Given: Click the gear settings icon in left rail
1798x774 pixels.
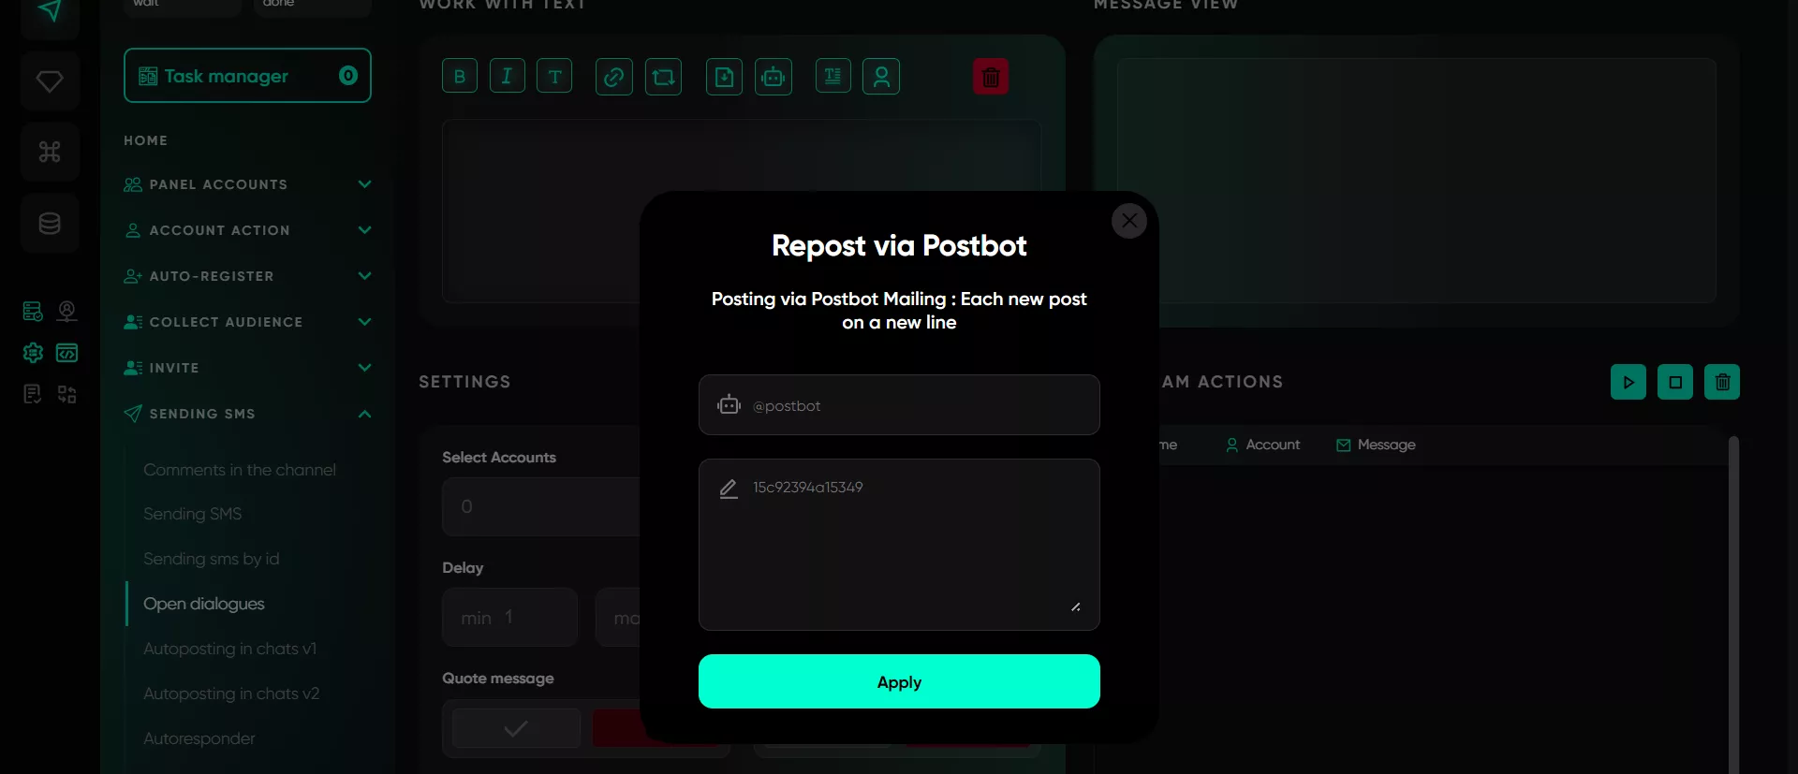Looking at the screenshot, I should 33,353.
